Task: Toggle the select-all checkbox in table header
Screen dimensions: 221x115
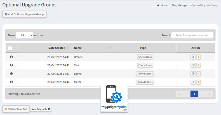Action: pyautogui.click(x=10, y=48)
